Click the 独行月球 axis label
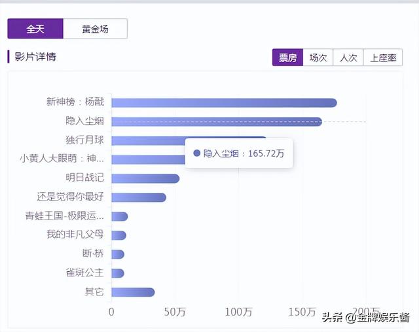 84,140
